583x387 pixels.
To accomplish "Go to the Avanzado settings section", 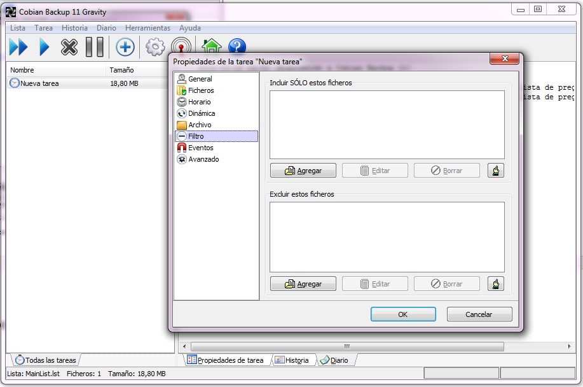I will pos(203,159).
